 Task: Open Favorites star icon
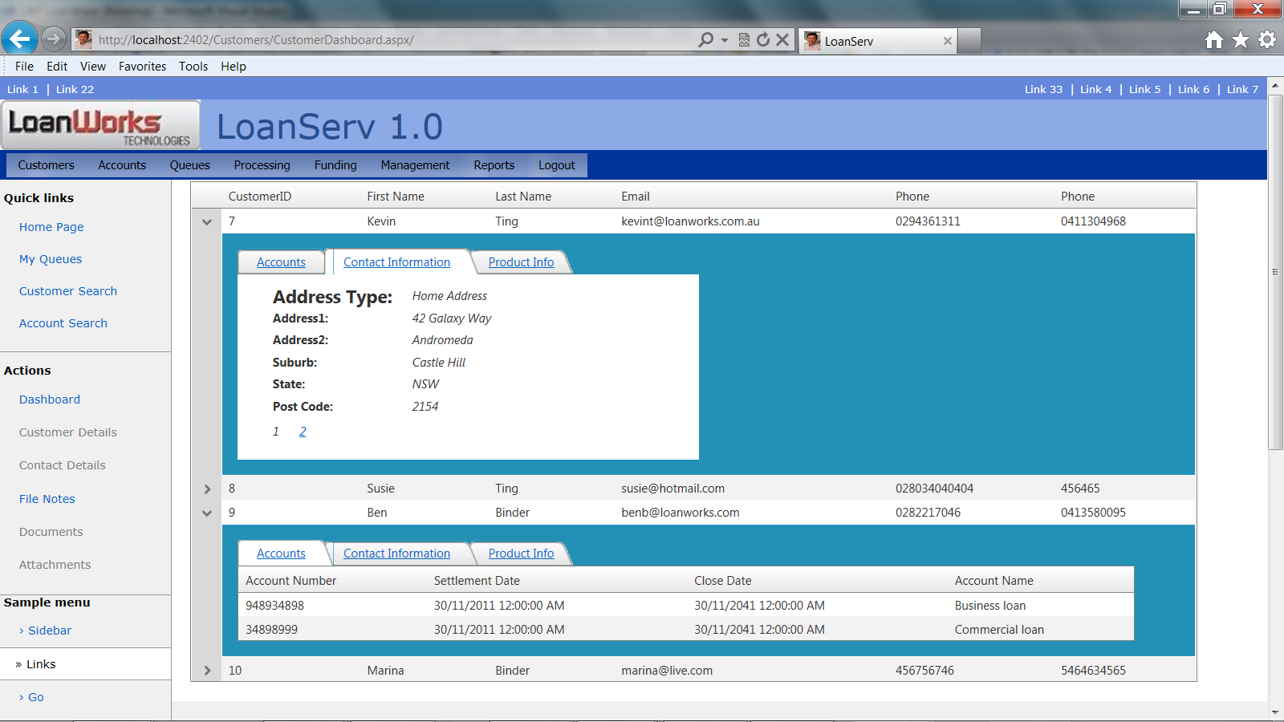click(x=1241, y=40)
